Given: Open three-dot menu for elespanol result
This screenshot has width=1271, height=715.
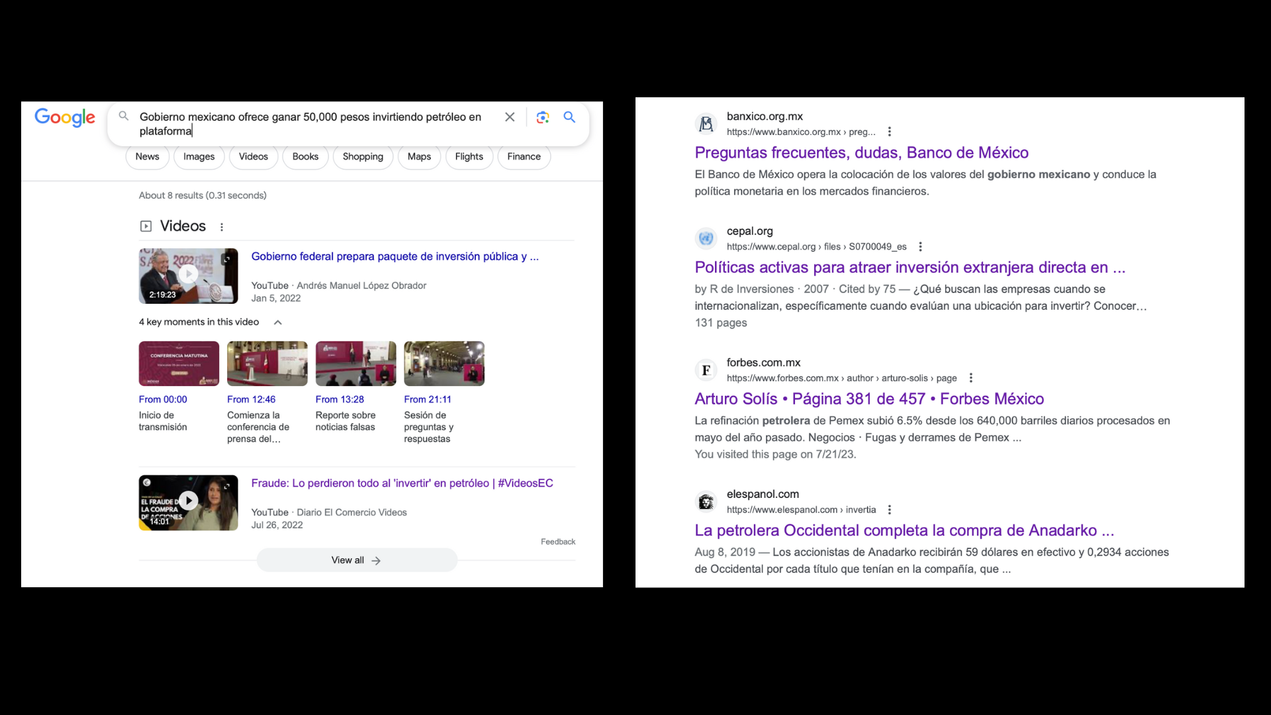Looking at the screenshot, I should (890, 510).
